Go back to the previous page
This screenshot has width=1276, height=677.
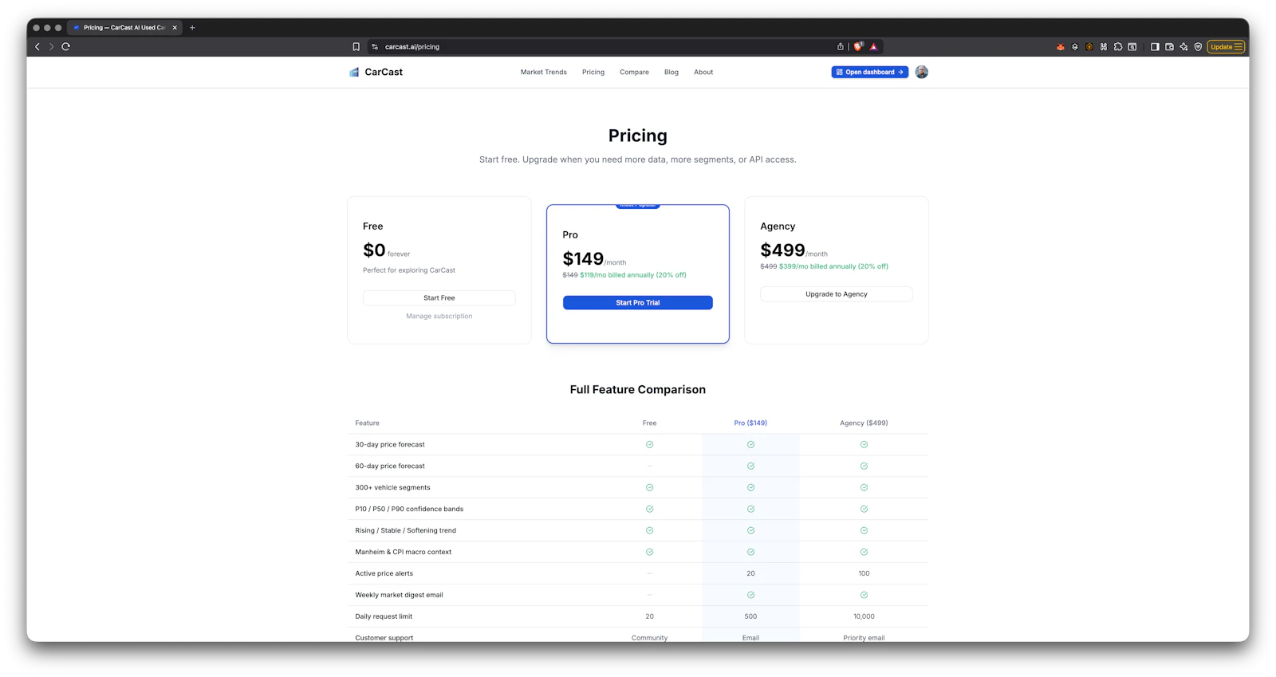tap(37, 46)
